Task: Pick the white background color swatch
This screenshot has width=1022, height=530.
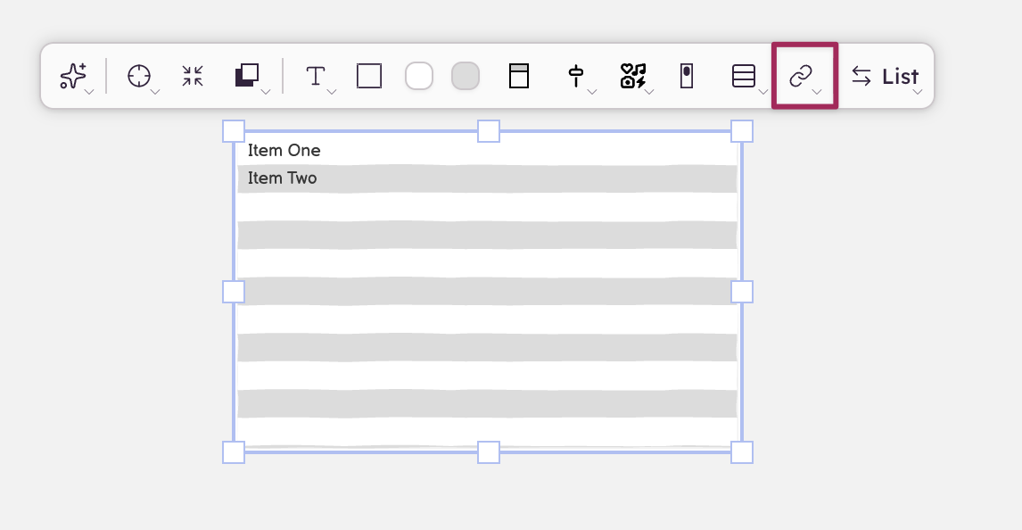Action: point(419,77)
